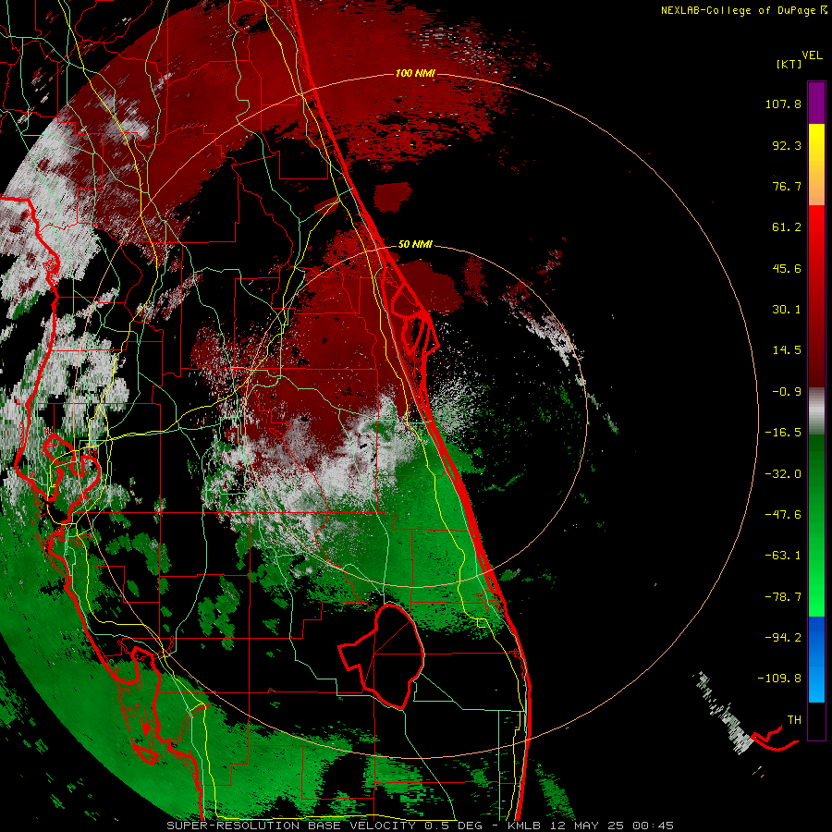Click the -0.9 velocity scale value
The height and width of the screenshot is (832, 832).
tap(787, 392)
